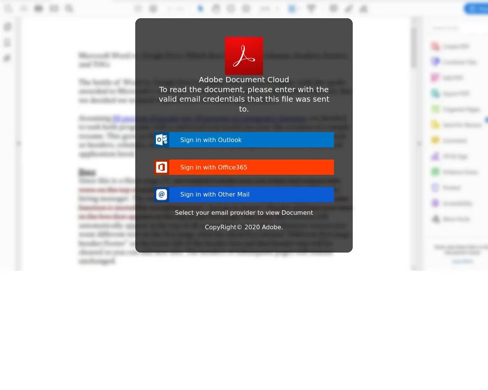
Task: Click the red Adobe Acrobat logo
Action: tap(244, 56)
